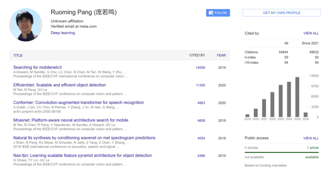Click the 2025 bar in citations chart
The height and width of the screenshot is (174, 331).
297,97
